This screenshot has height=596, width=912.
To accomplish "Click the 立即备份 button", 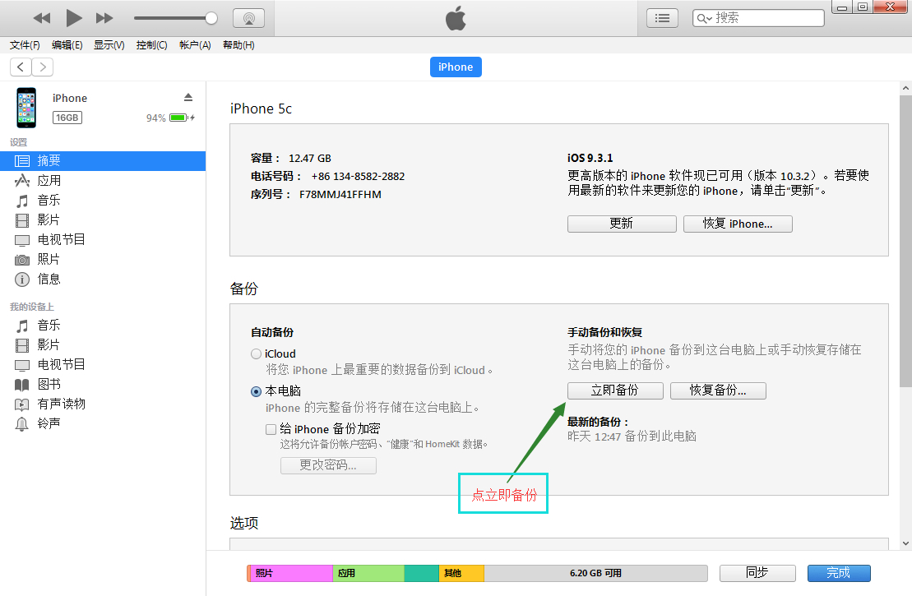I will pyautogui.click(x=615, y=390).
